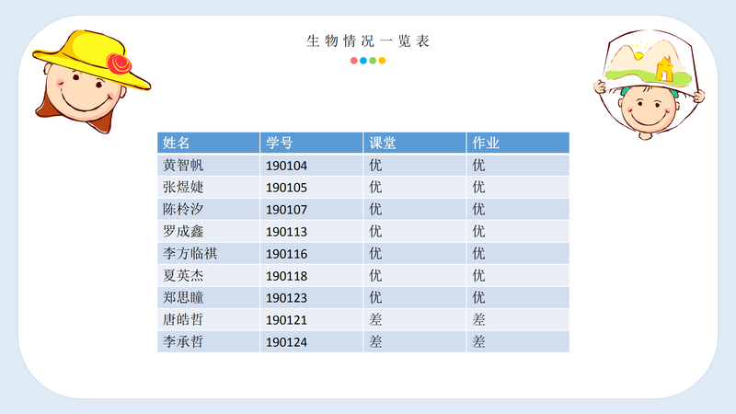The width and height of the screenshot is (736, 414).
Task: Select student number 190105
Action: pyautogui.click(x=286, y=188)
